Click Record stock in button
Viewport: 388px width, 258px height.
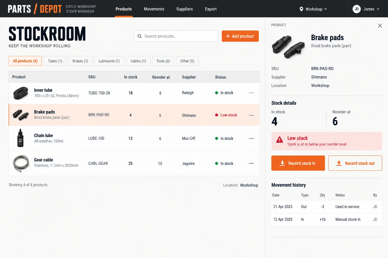pyautogui.click(x=298, y=163)
